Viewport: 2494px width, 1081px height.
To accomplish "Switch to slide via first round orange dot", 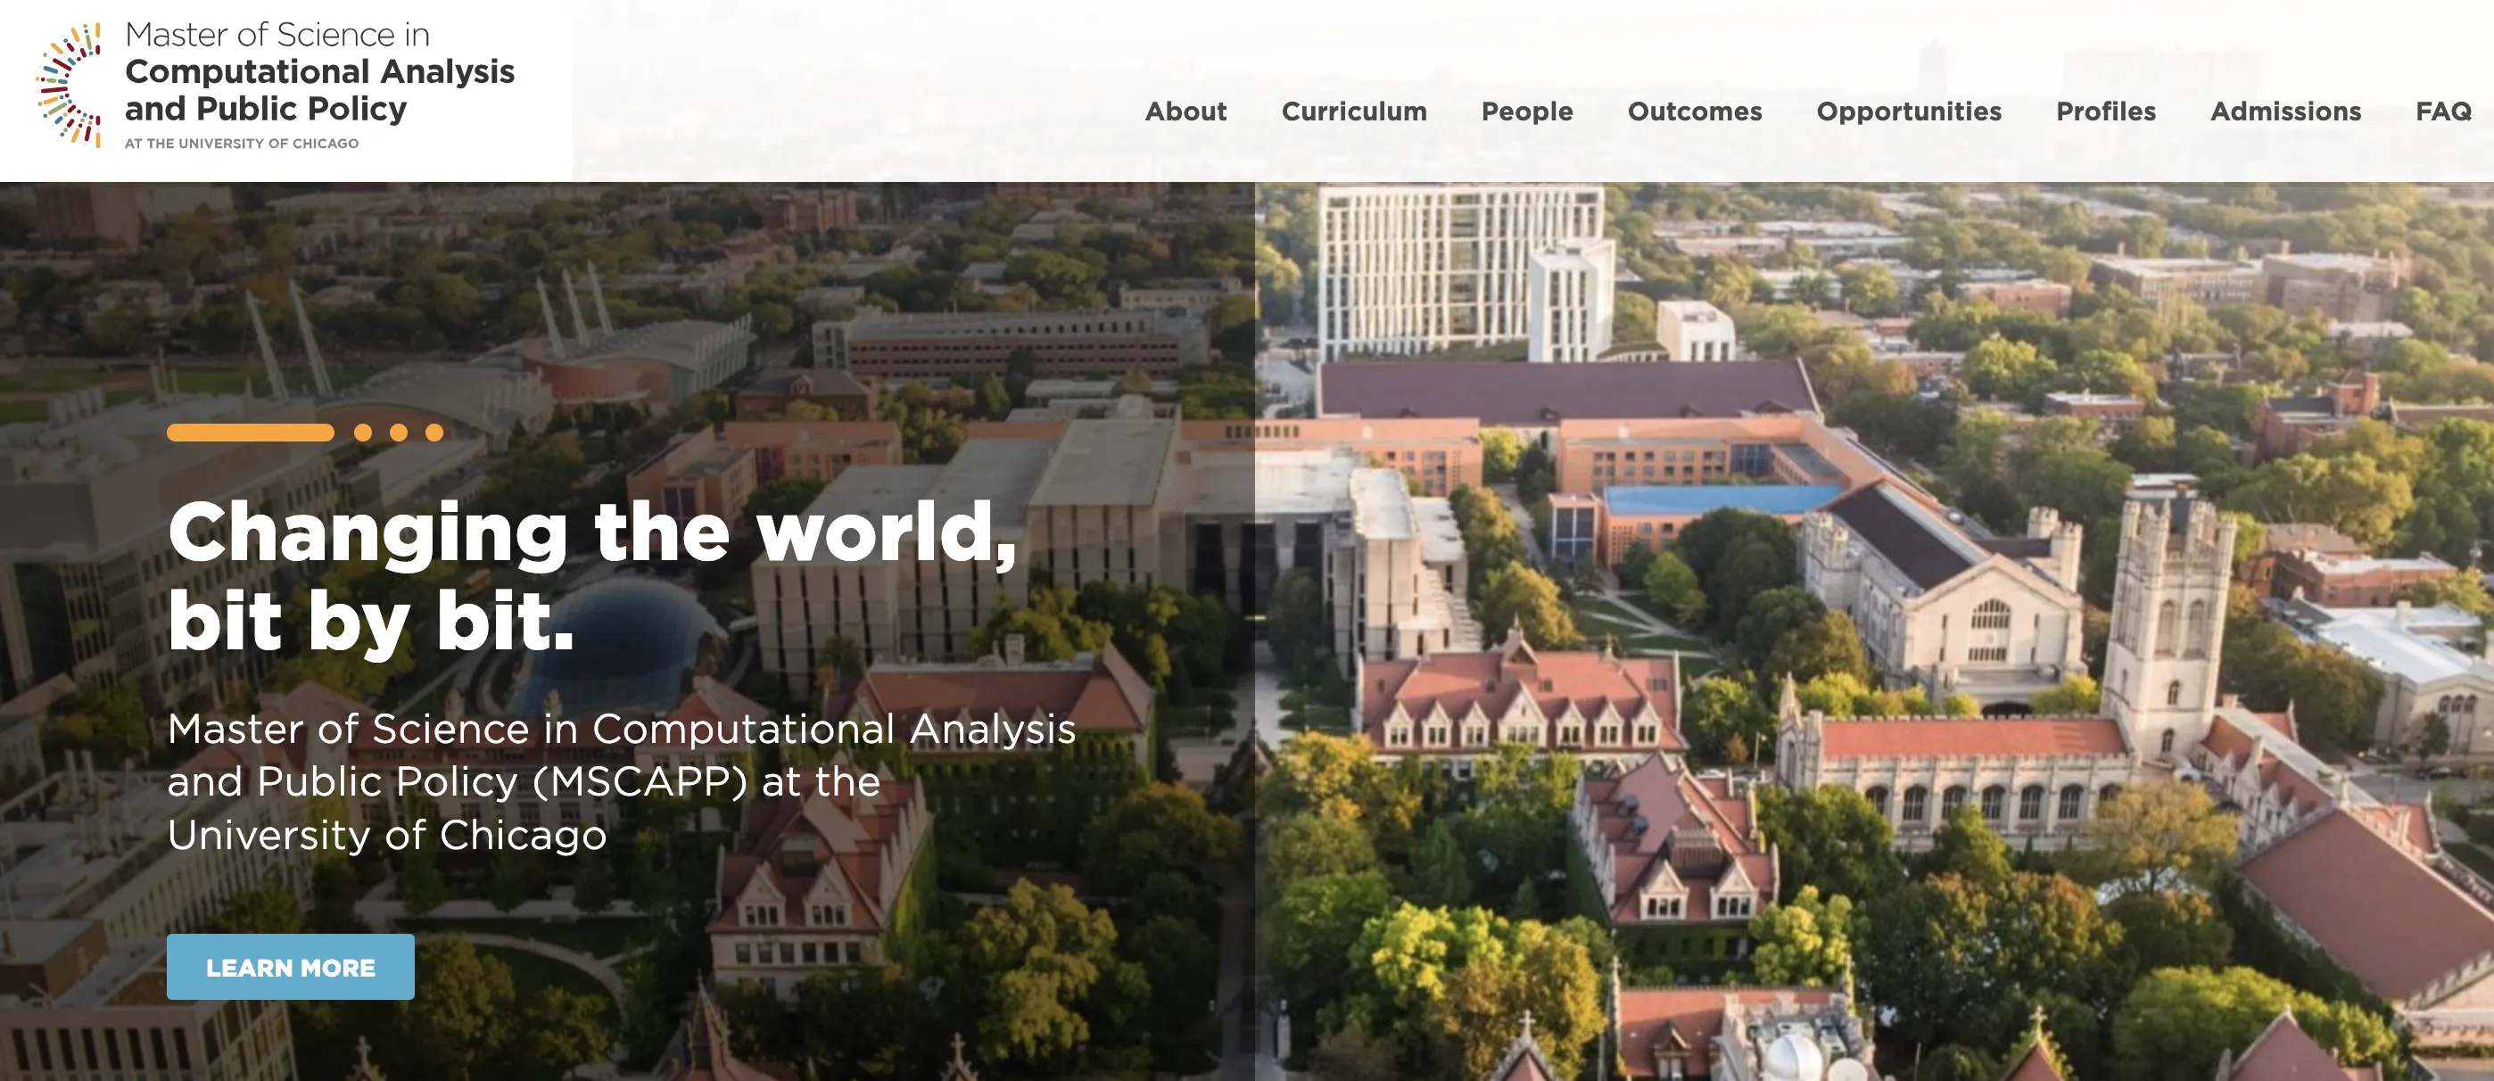I will 363,433.
